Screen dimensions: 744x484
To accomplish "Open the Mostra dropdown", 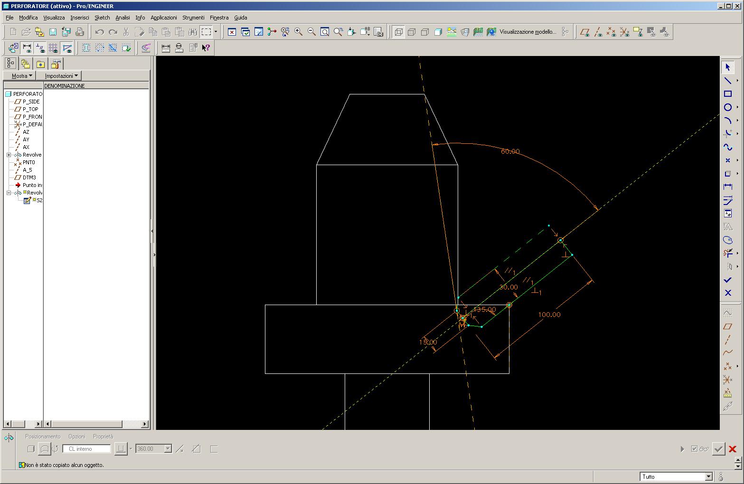I will pos(22,75).
